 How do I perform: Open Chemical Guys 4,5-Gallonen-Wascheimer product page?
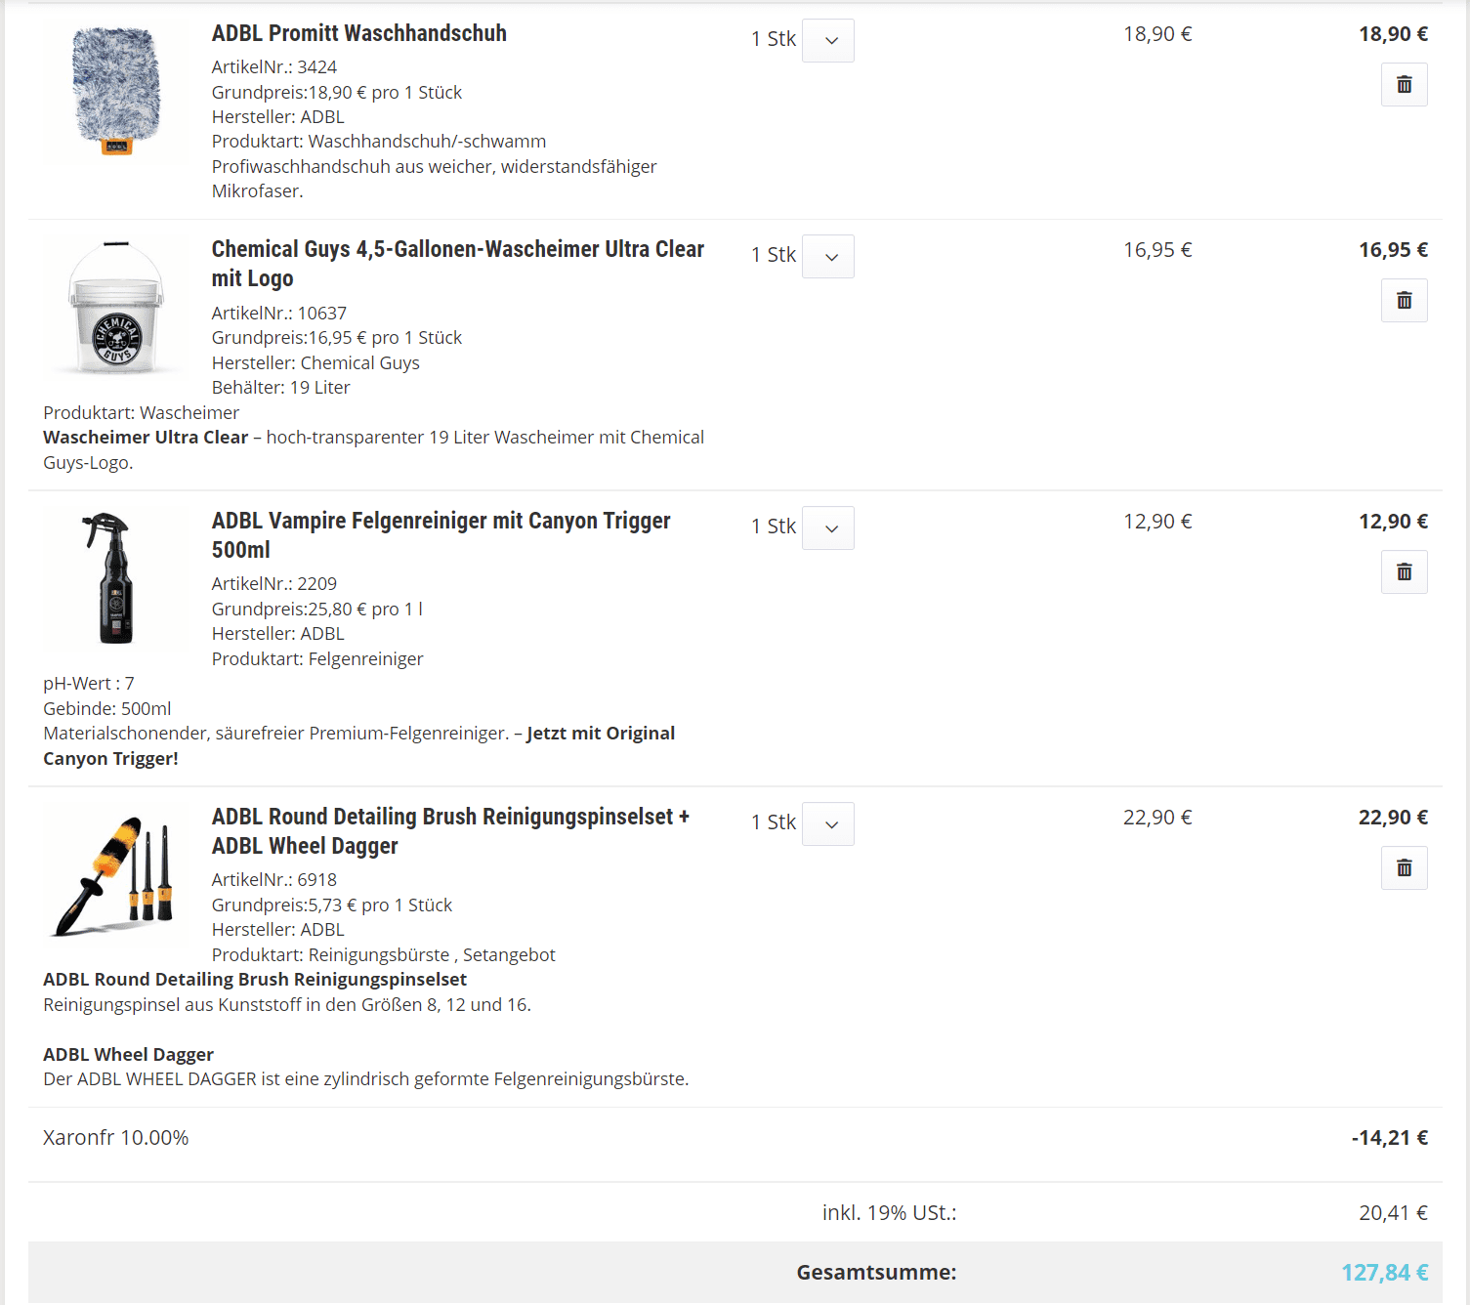click(457, 264)
